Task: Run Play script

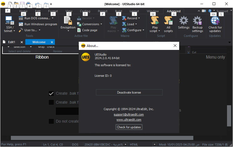Action: [x=155, y=24]
